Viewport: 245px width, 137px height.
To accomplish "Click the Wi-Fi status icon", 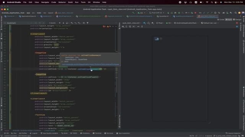I will click(207, 2).
